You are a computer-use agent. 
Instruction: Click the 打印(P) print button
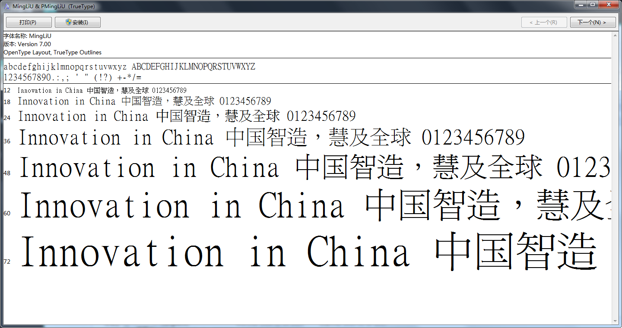(x=29, y=22)
